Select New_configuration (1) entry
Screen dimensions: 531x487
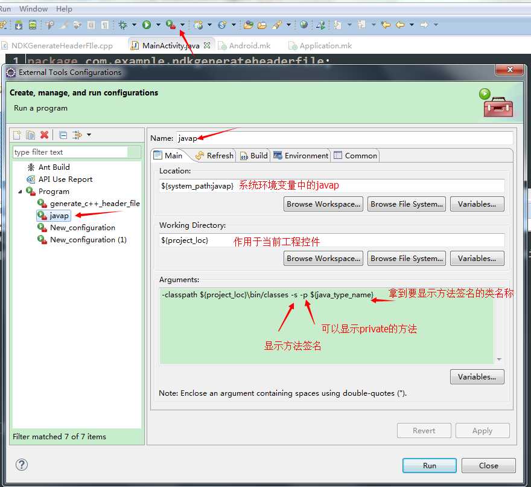(88, 240)
